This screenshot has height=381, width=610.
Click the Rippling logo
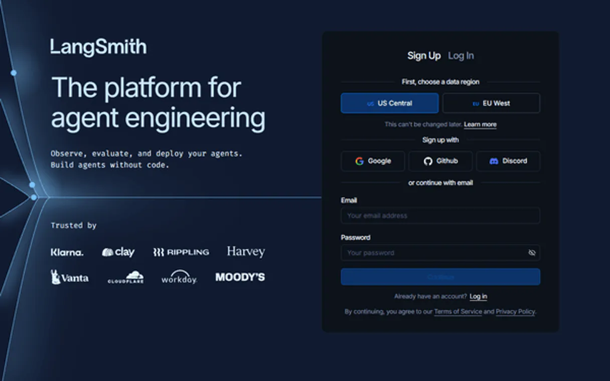point(181,252)
